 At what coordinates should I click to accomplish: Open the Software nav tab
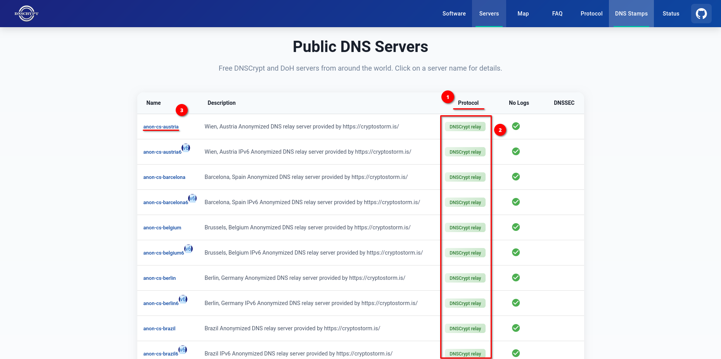click(454, 14)
